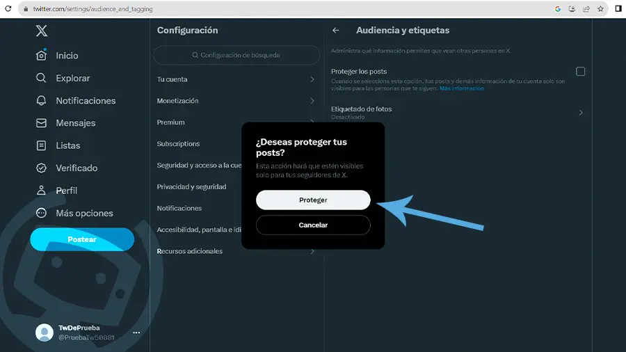Click the Tu cuenta label
The width and height of the screenshot is (626, 352).
[172, 79]
